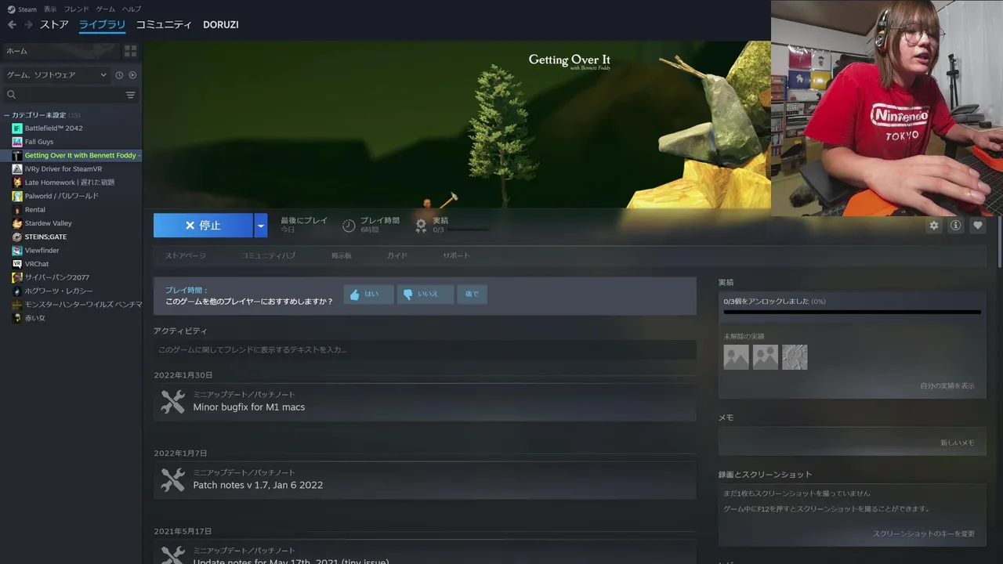Select ホグワーツ・レガシー game icon
The height and width of the screenshot is (564, 1003).
click(17, 291)
